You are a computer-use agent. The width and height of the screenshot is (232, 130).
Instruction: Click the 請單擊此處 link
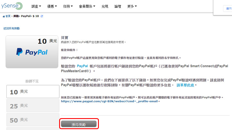(185, 85)
